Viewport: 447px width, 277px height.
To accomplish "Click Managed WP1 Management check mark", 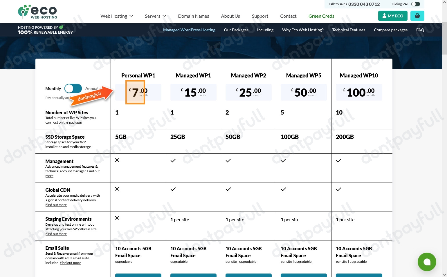I will [173, 160].
